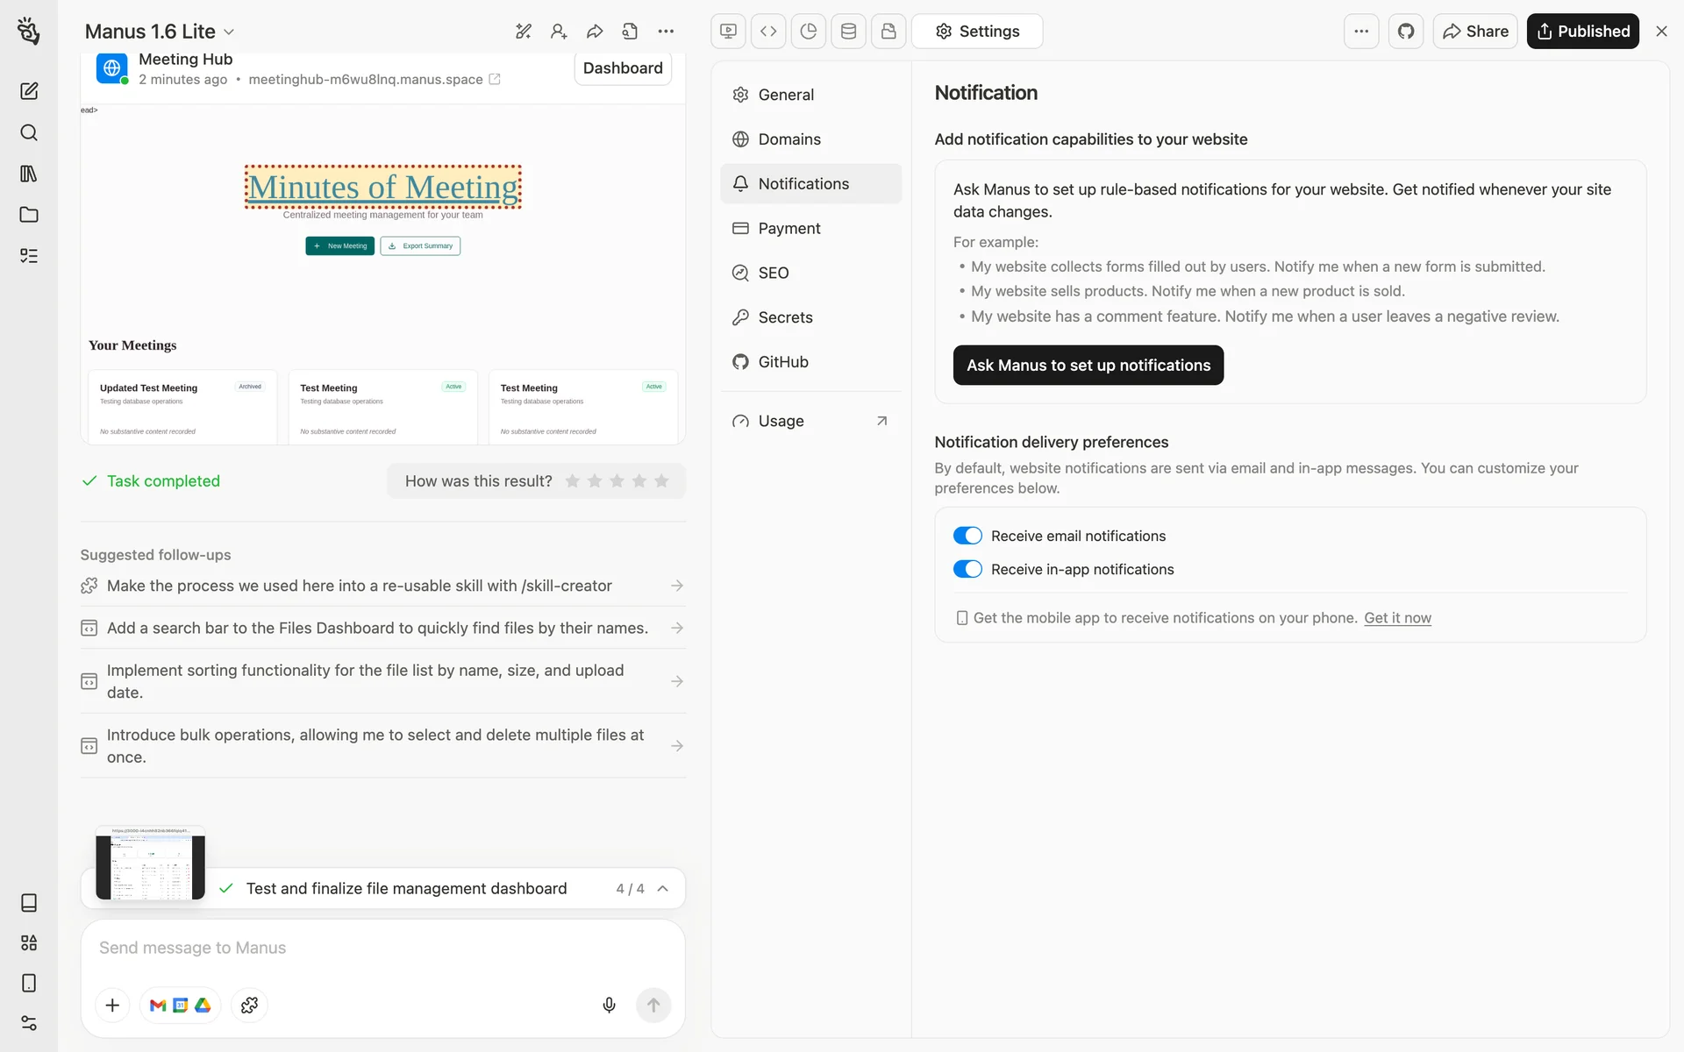The image size is (1684, 1052).
Task: Click the microphone voice input icon
Action: click(x=609, y=1005)
